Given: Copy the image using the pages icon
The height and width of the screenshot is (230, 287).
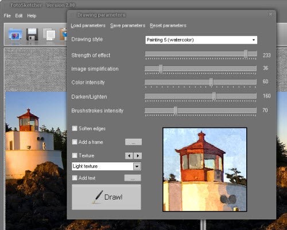Looking at the screenshot, I should click(49, 34).
